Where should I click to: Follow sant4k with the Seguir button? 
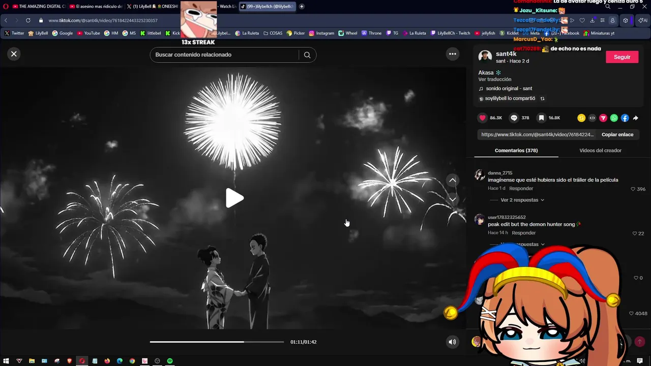coord(622,57)
